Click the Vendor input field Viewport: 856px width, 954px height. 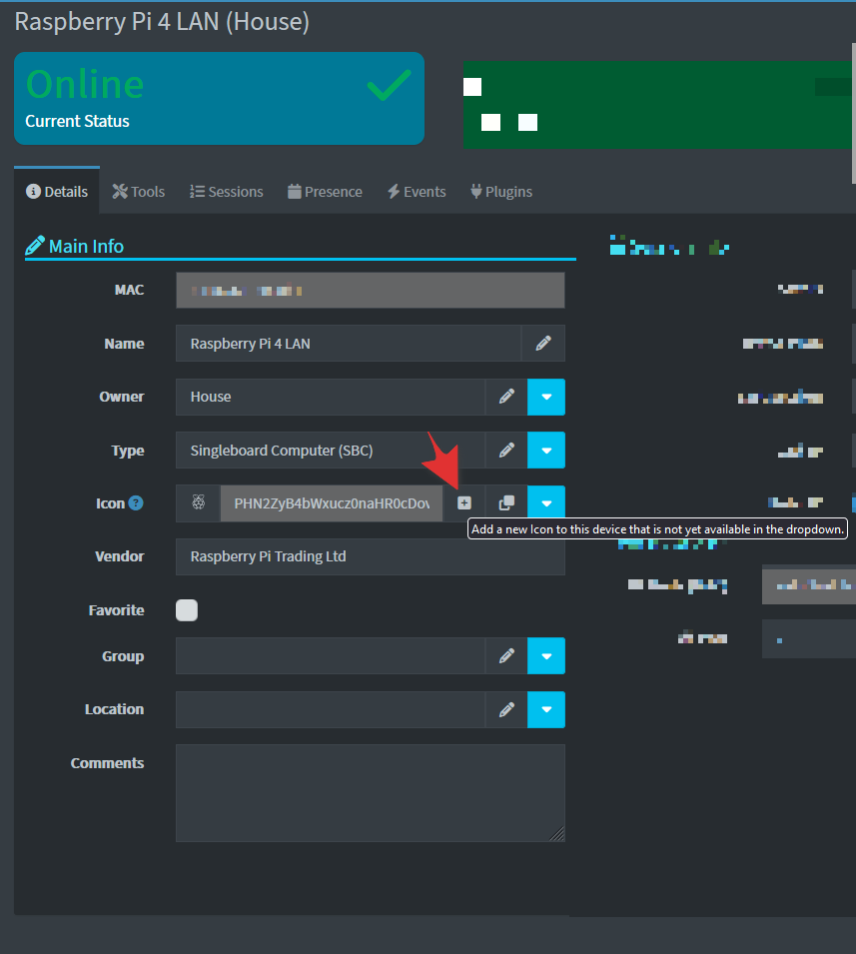tap(370, 556)
